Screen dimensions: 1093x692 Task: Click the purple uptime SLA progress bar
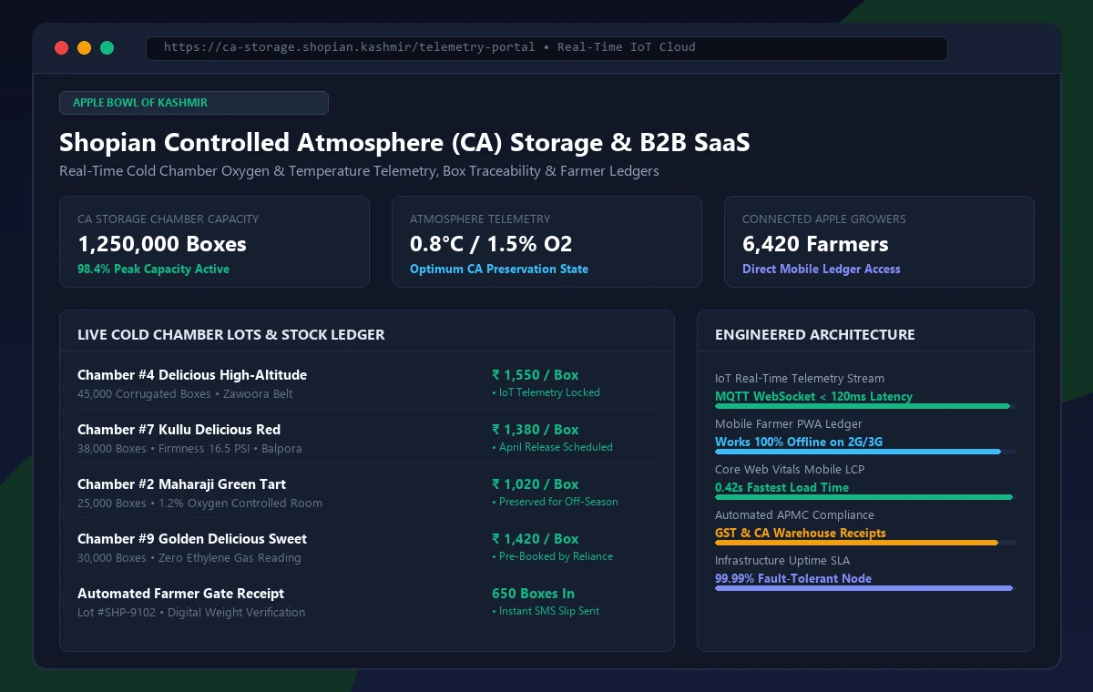click(x=863, y=588)
